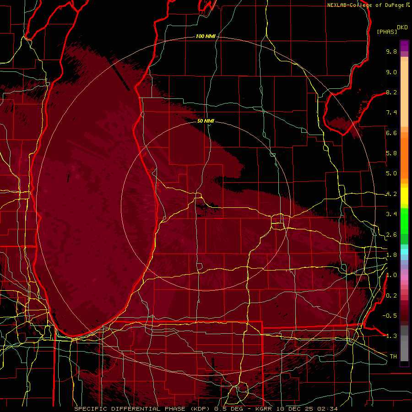Click the 0.2 value on color scale

(391, 296)
